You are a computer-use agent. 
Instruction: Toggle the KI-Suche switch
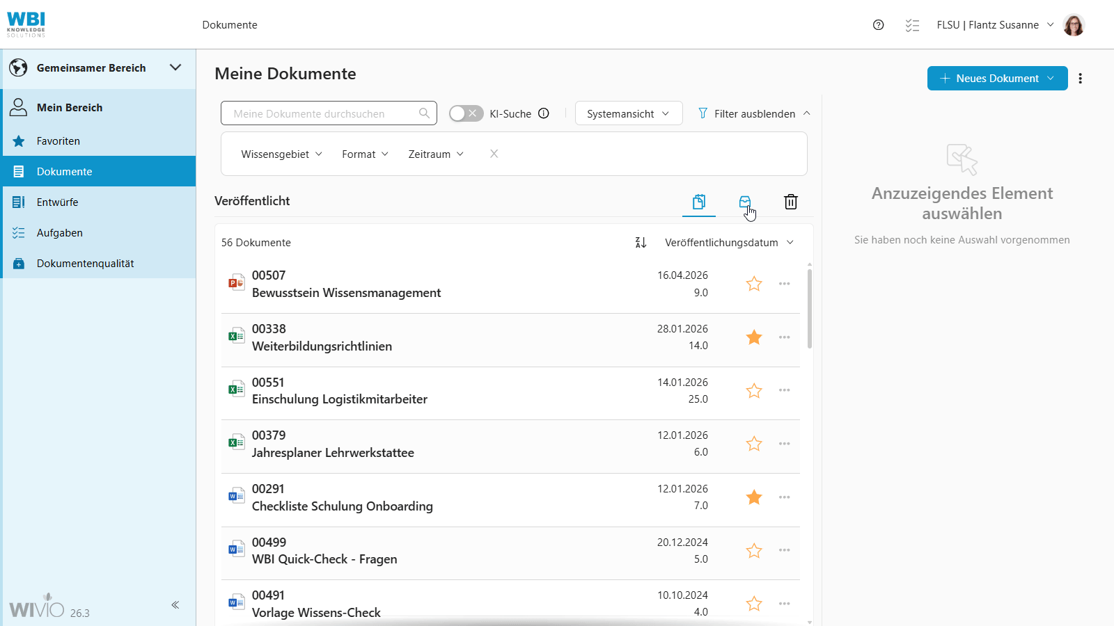[466, 113]
